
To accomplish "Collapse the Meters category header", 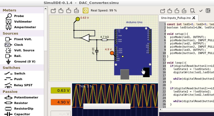I will pos(22,10).
